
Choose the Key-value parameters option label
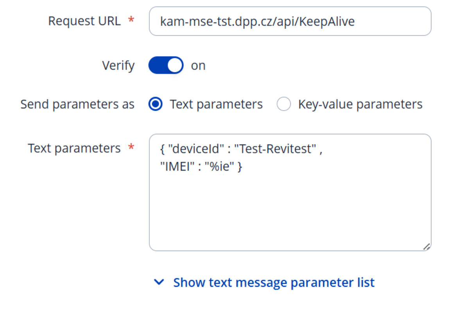(360, 104)
